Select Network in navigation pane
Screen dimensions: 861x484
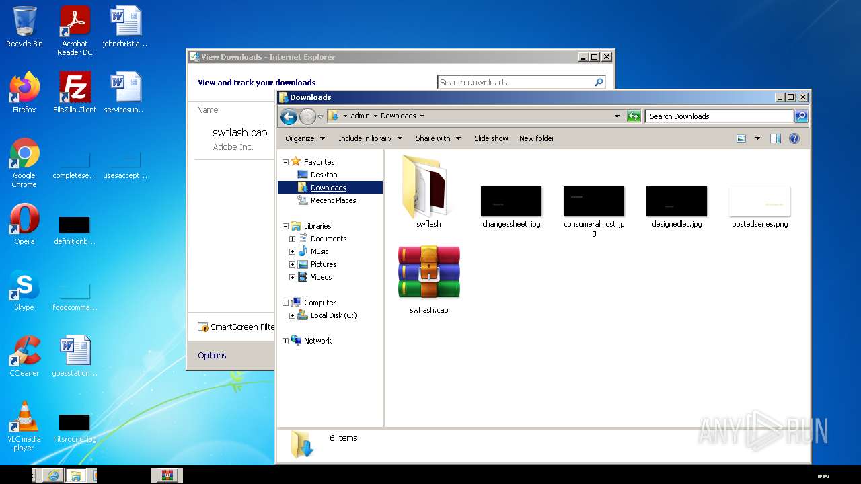click(x=317, y=341)
